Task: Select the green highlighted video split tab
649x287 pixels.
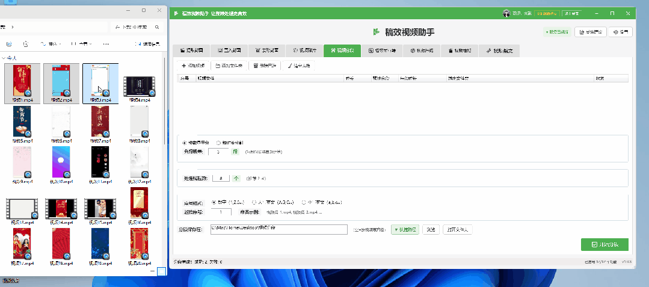Action: click(342, 51)
